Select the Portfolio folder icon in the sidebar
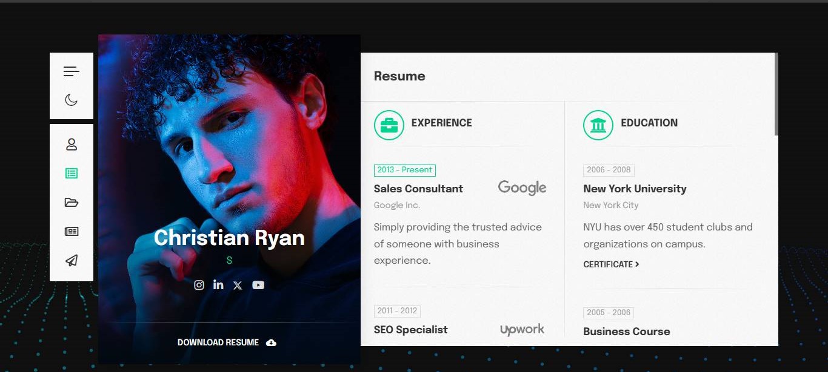 [x=72, y=202]
